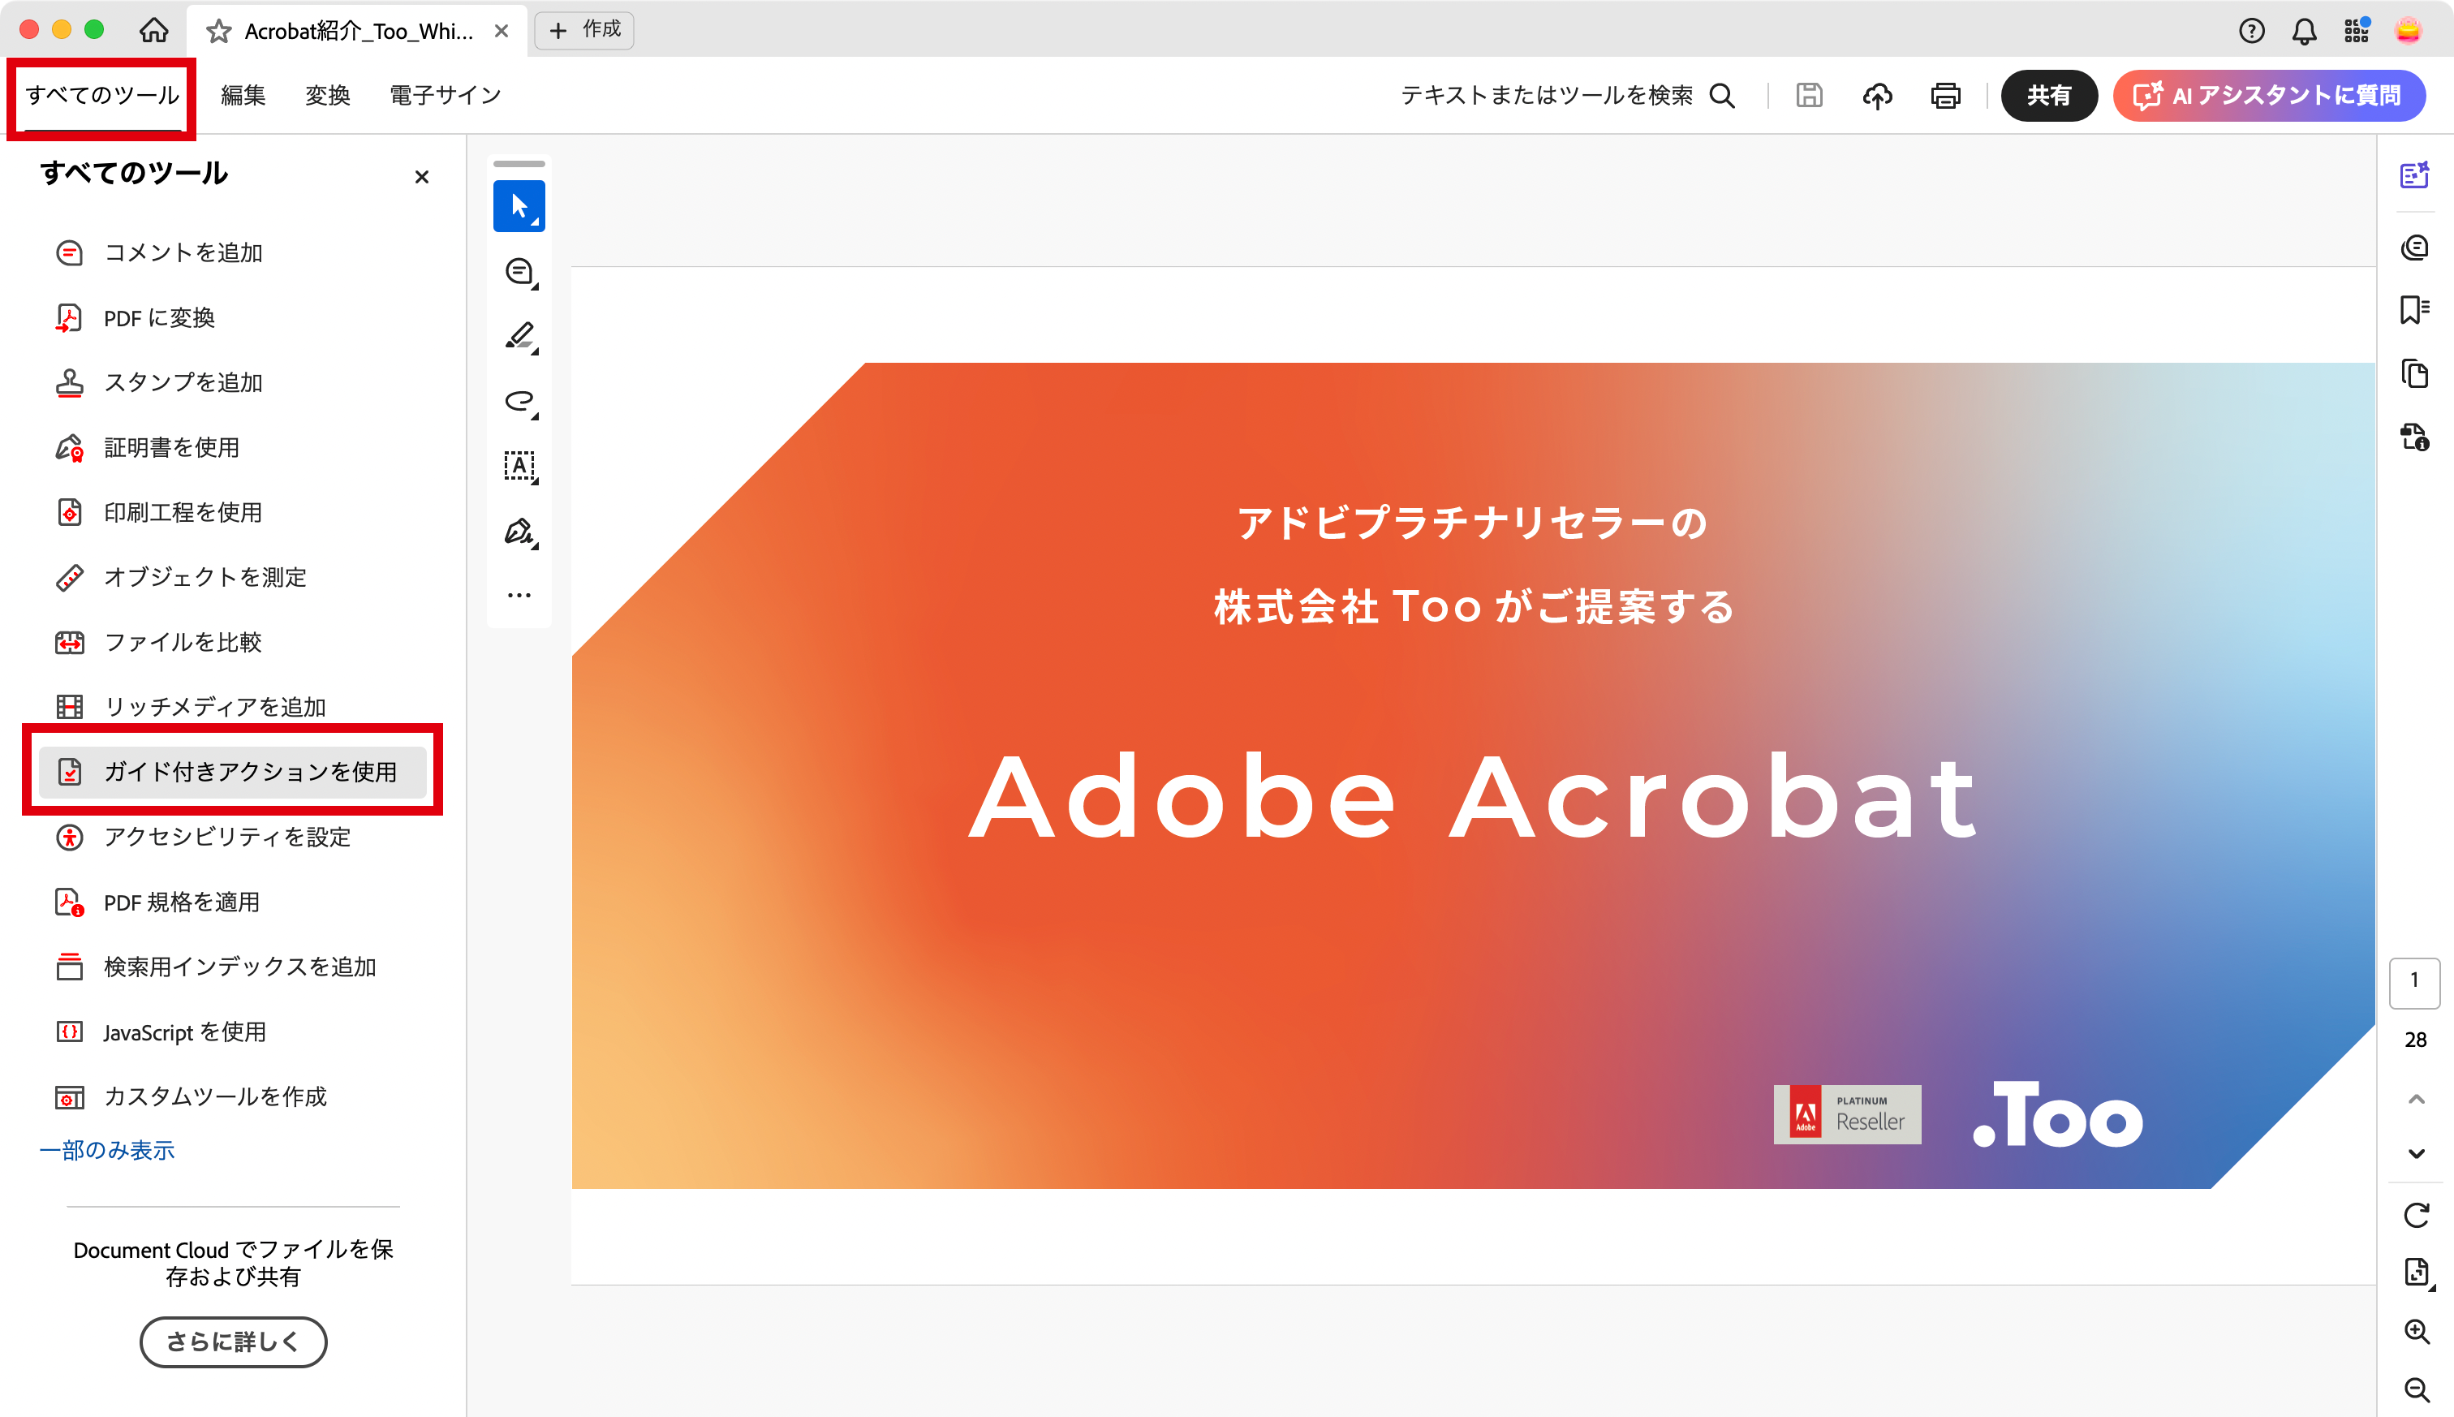Image resolution: width=2454 pixels, height=1417 pixels.
Task: Click the printer icon
Action: [1945, 96]
